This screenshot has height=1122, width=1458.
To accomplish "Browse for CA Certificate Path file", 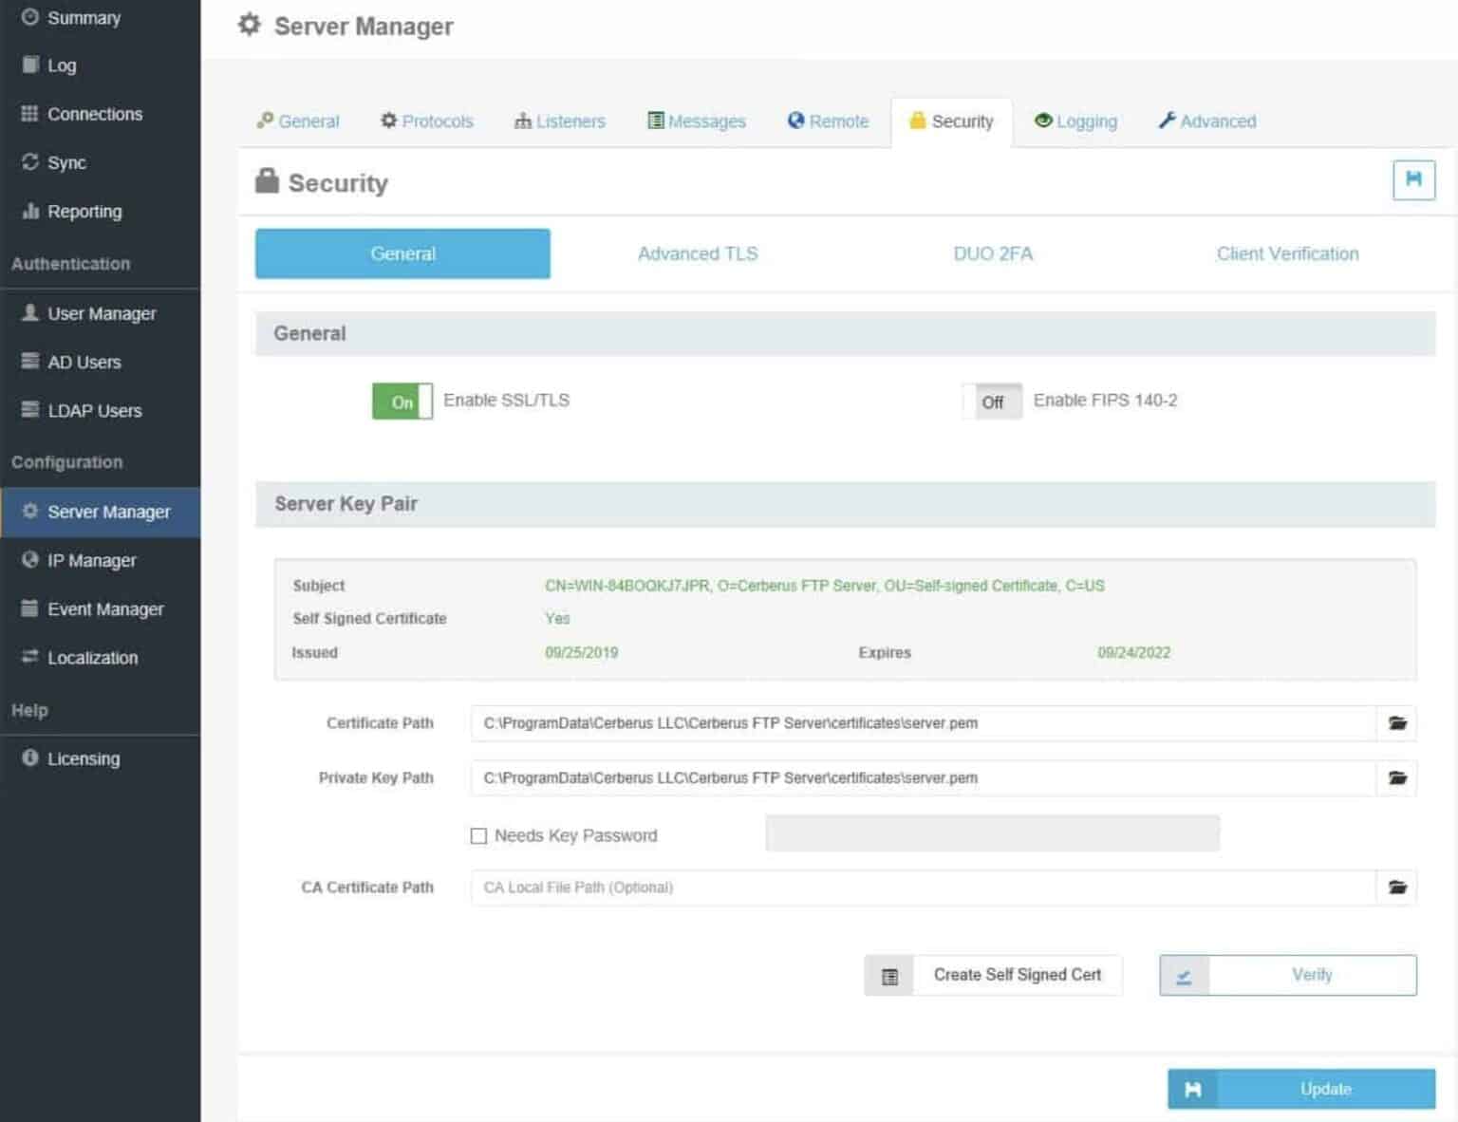I will (1396, 888).
